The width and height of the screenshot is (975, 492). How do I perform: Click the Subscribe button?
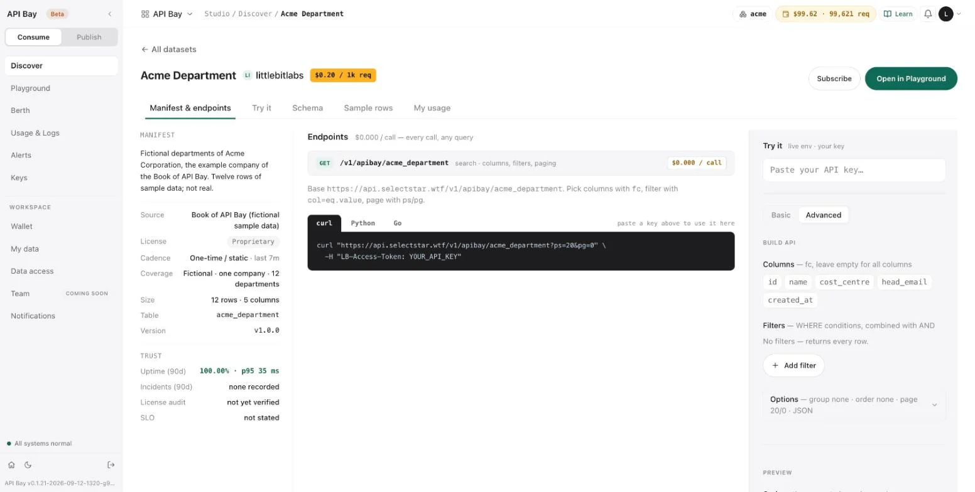pyautogui.click(x=834, y=78)
